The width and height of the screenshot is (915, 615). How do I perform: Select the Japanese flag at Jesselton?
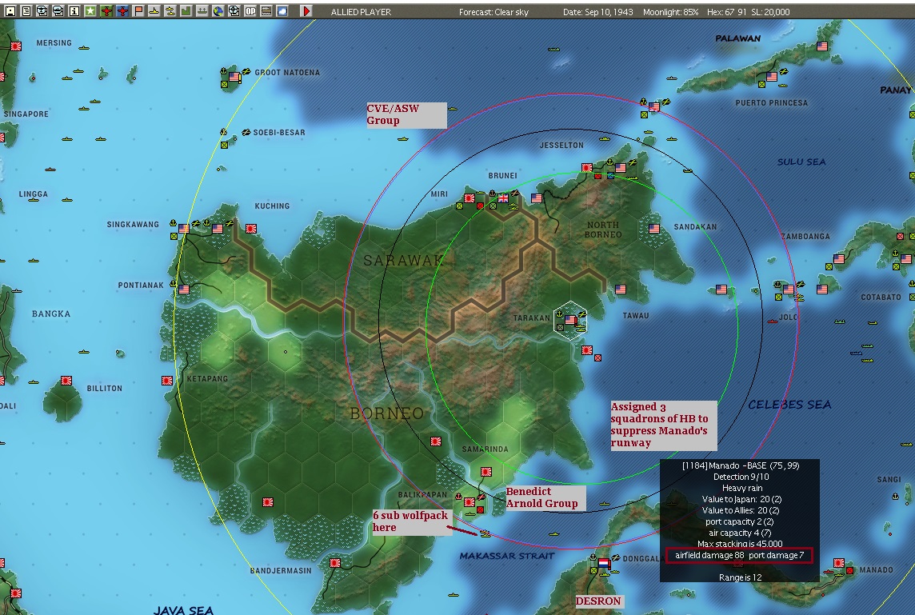(587, 167)
